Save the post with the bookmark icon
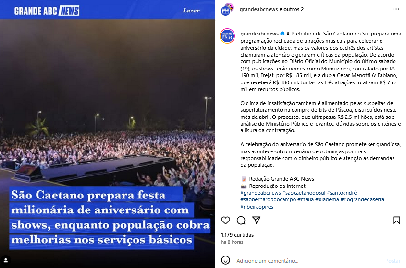The width and height of the screenshot is (406, 268). [396, 220]
